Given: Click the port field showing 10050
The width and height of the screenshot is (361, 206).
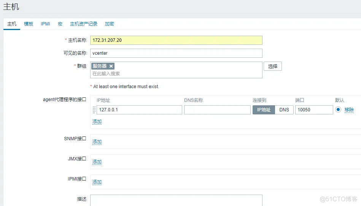Looking at the screenshot, I should coord(314,110).
